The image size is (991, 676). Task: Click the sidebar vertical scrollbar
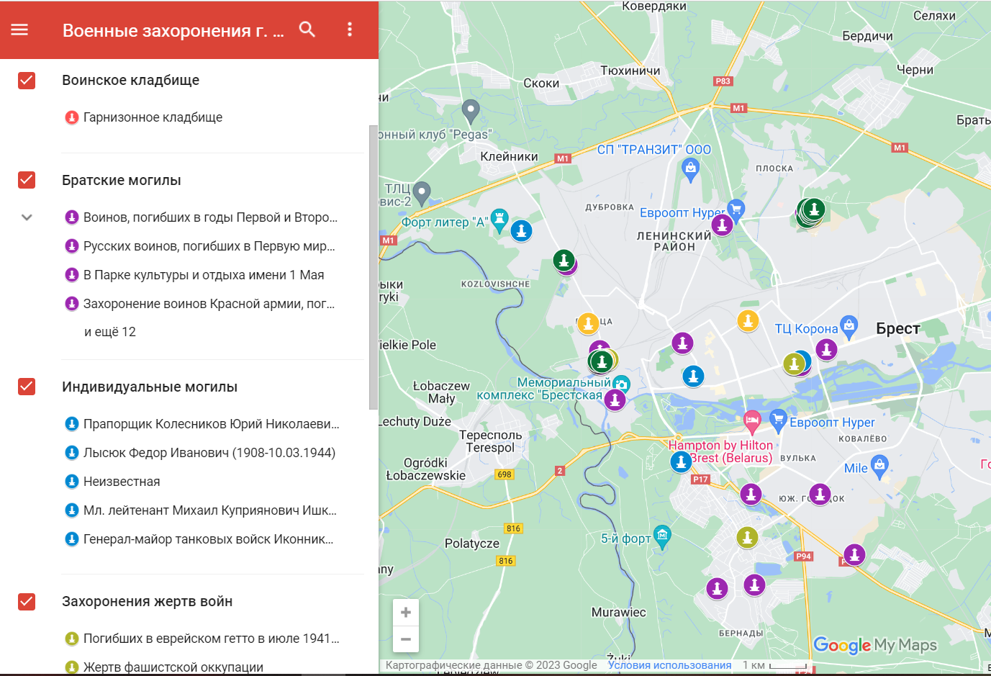(x=373, y=266)
